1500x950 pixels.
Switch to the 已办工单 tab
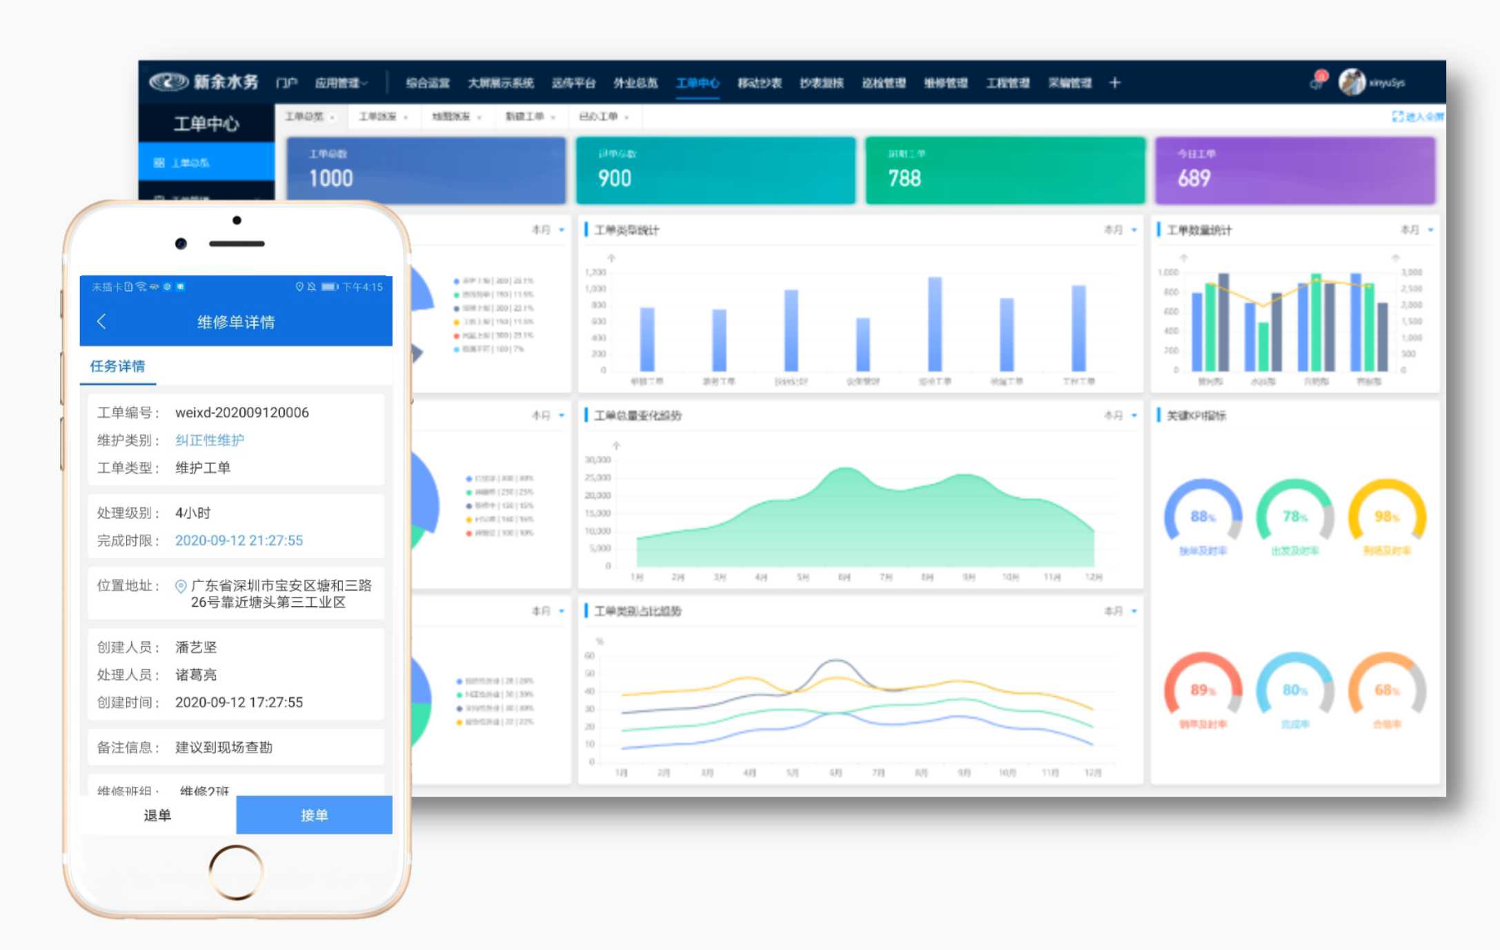604,117
